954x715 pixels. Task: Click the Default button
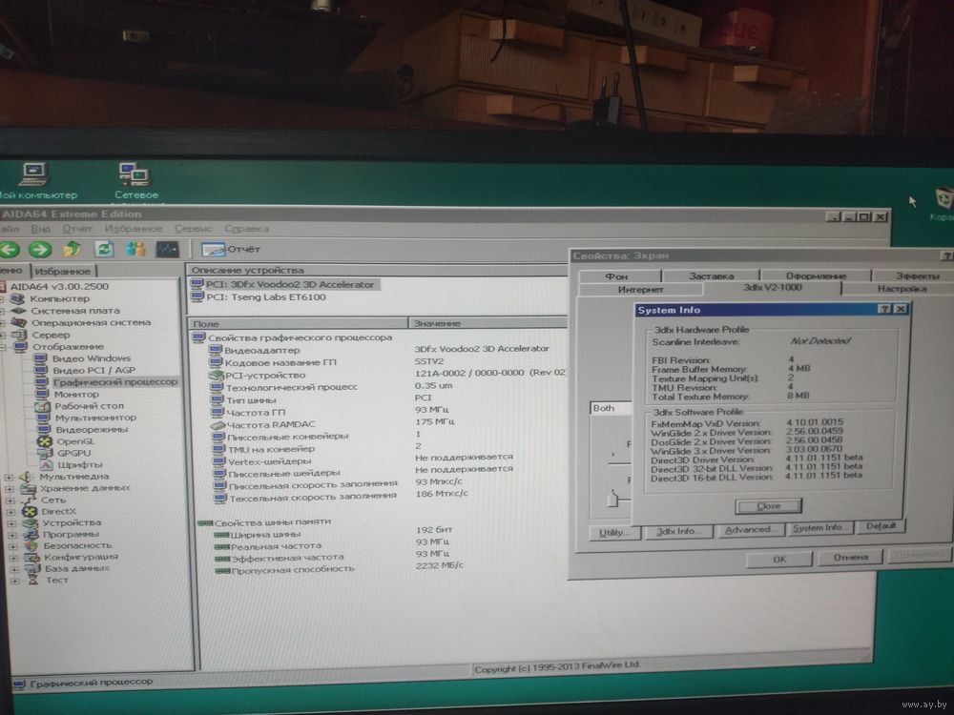click(x=881, y=526)
